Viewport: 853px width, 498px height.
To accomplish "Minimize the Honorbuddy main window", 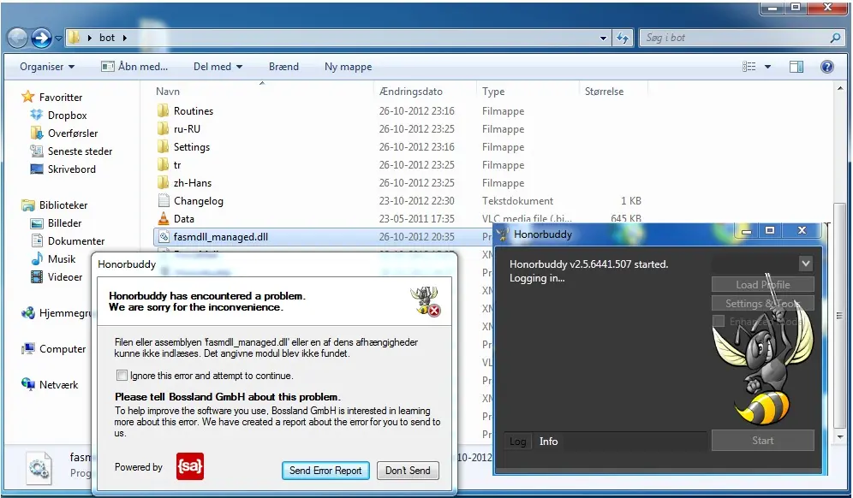I will pos(747,230).
